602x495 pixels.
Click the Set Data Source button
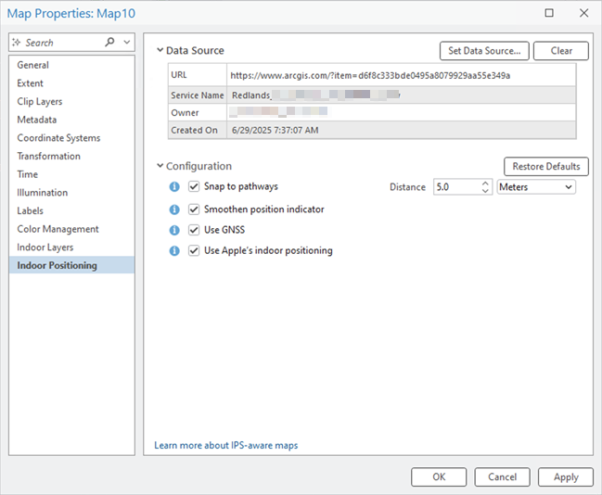[x=483, y=51]
